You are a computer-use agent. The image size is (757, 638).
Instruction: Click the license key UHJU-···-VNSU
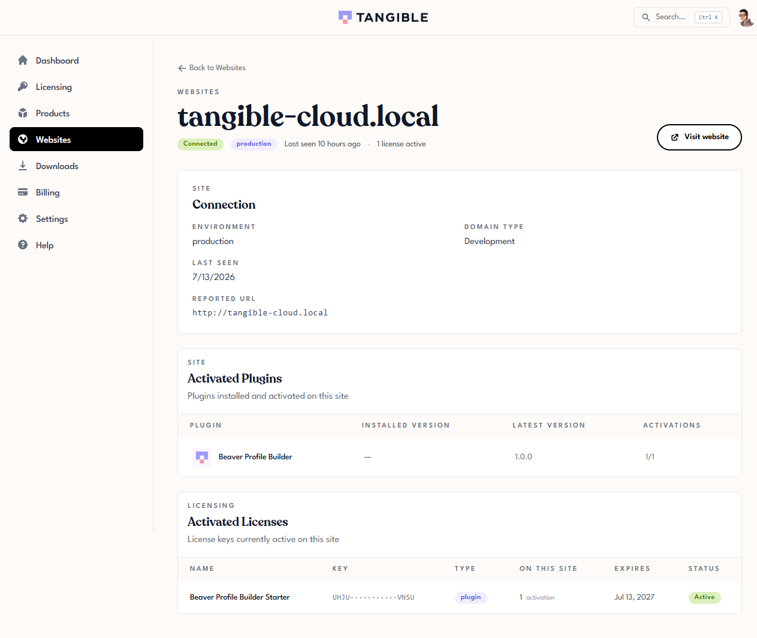[373, 598]
